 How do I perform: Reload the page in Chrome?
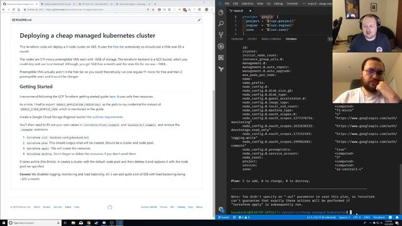pyautogui.click(x=14, y=9)
